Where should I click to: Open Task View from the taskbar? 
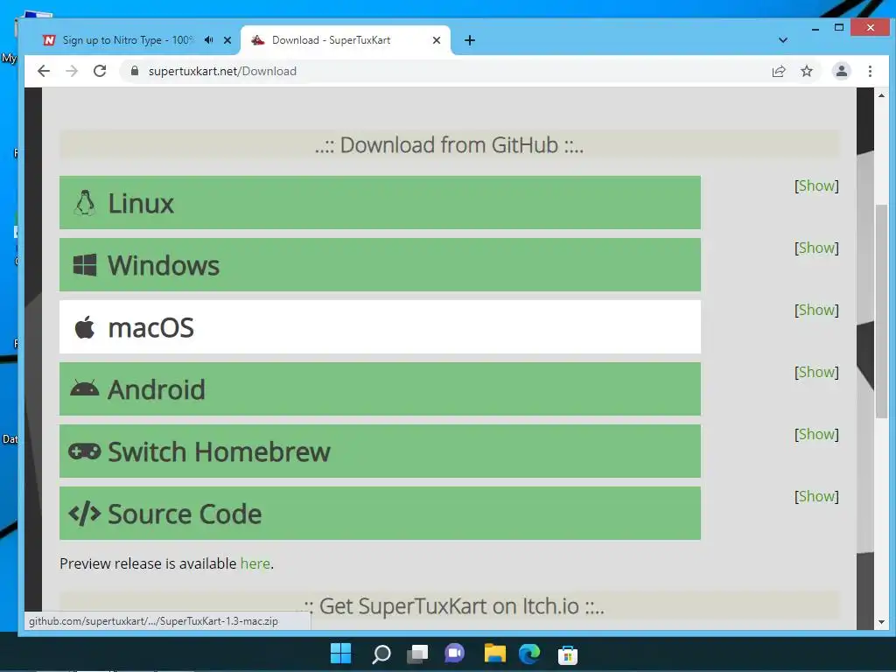point(417,653)
